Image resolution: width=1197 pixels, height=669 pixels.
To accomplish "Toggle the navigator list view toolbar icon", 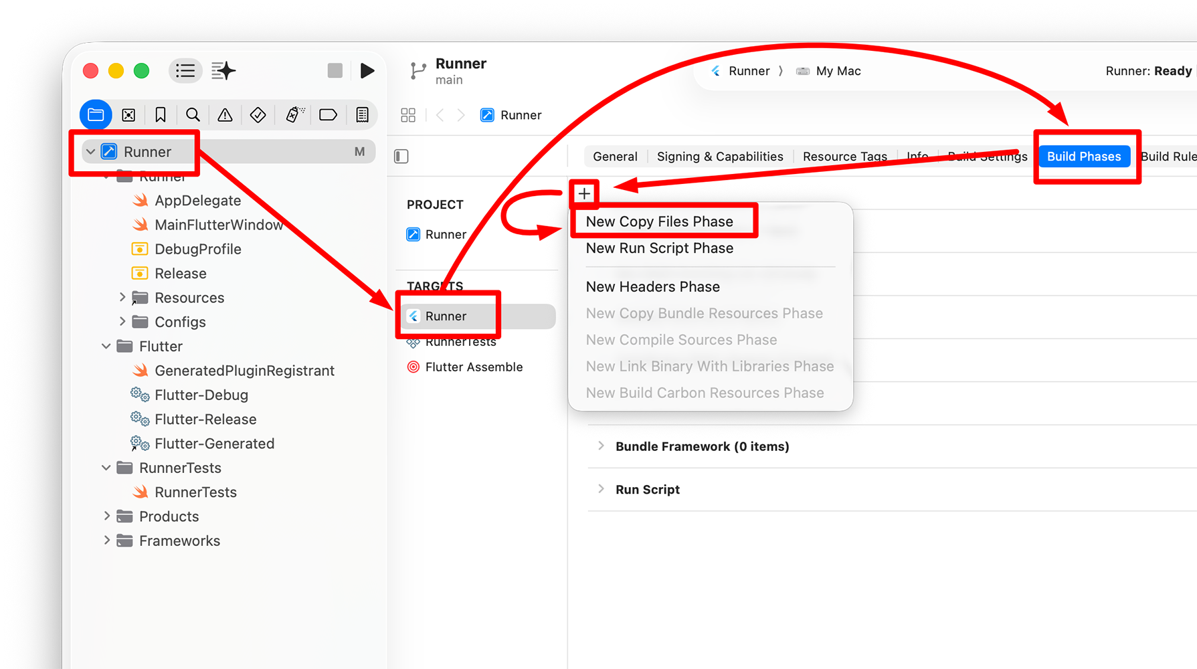I will (185, 71).
